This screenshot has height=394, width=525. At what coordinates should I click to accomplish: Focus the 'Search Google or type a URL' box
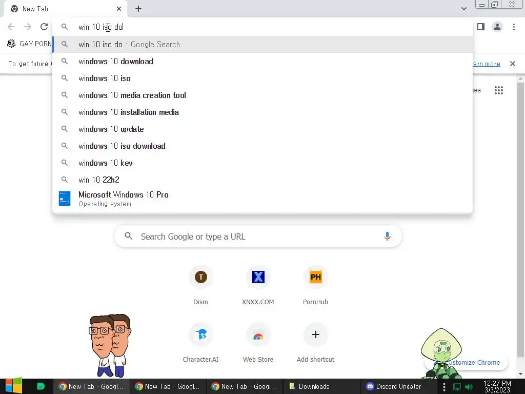(258, 237)
